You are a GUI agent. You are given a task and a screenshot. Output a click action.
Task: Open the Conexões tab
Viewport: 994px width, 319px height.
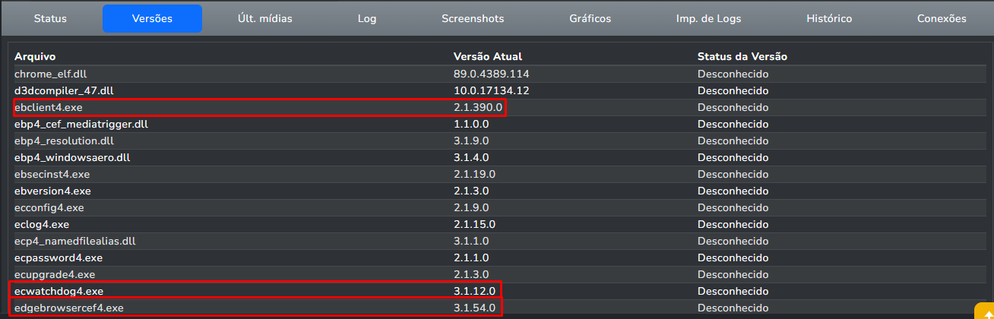pyautogui.click(x=942, y=18)
